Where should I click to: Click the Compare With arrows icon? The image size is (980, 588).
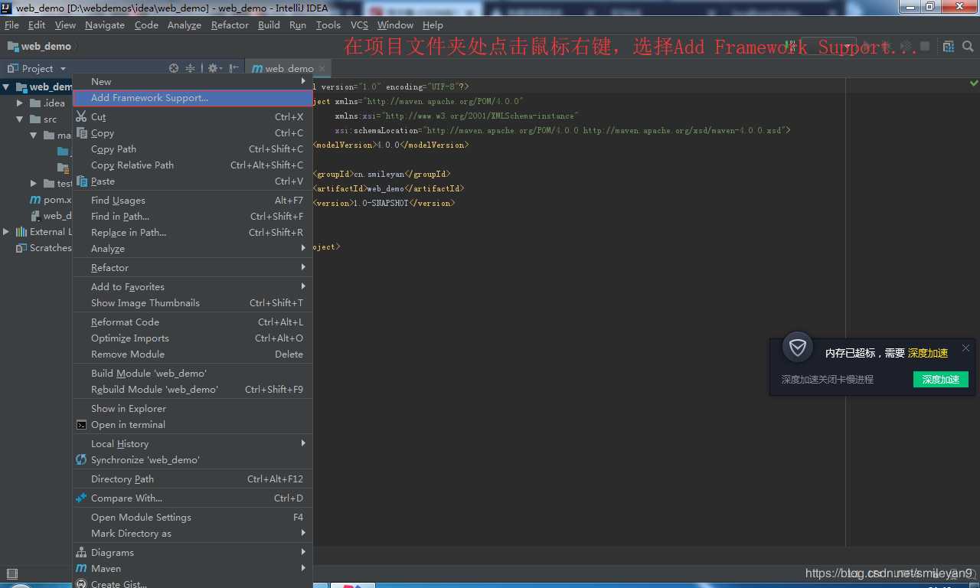81,498
